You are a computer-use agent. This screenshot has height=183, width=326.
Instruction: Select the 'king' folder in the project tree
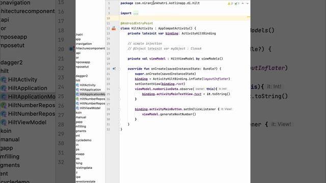(79, 163)
